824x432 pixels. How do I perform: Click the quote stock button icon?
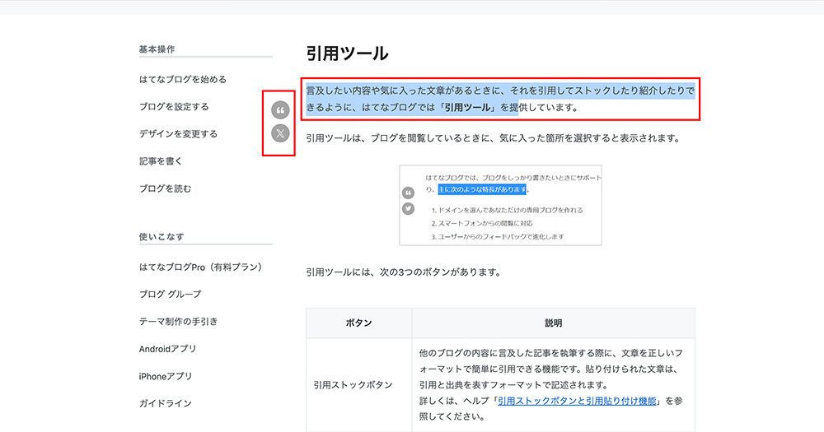281,110
